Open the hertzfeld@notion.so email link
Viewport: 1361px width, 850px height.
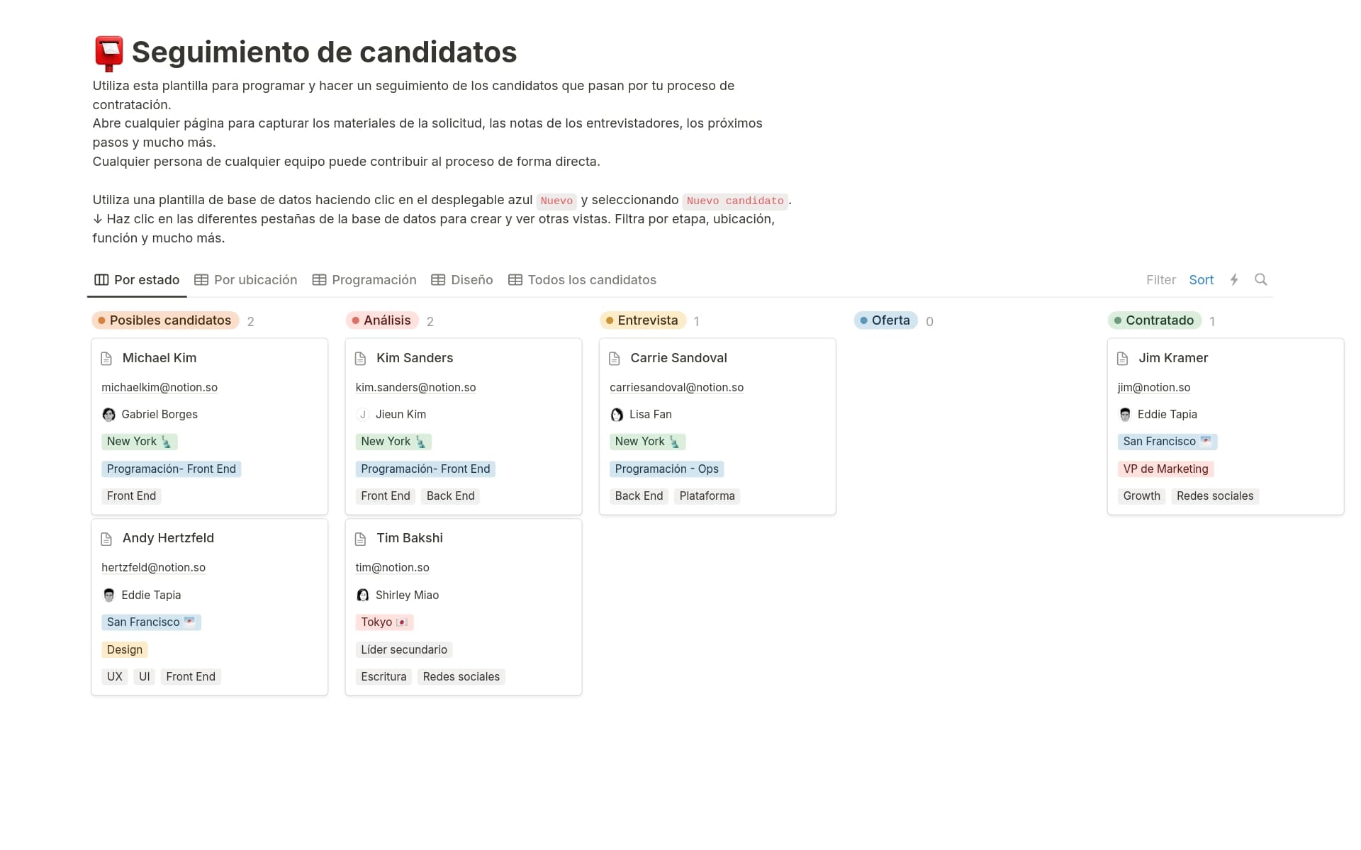(153, 568)
